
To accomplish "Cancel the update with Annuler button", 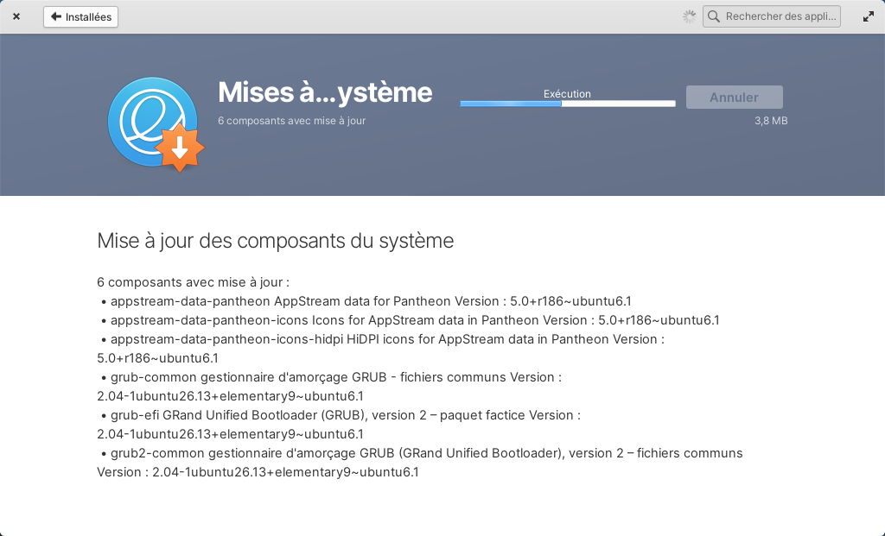I will coord(734,97).
